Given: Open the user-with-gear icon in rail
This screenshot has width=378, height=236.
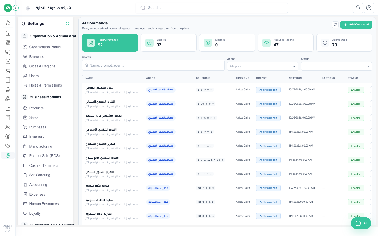Looking at the screenshot, I should 8,127.
